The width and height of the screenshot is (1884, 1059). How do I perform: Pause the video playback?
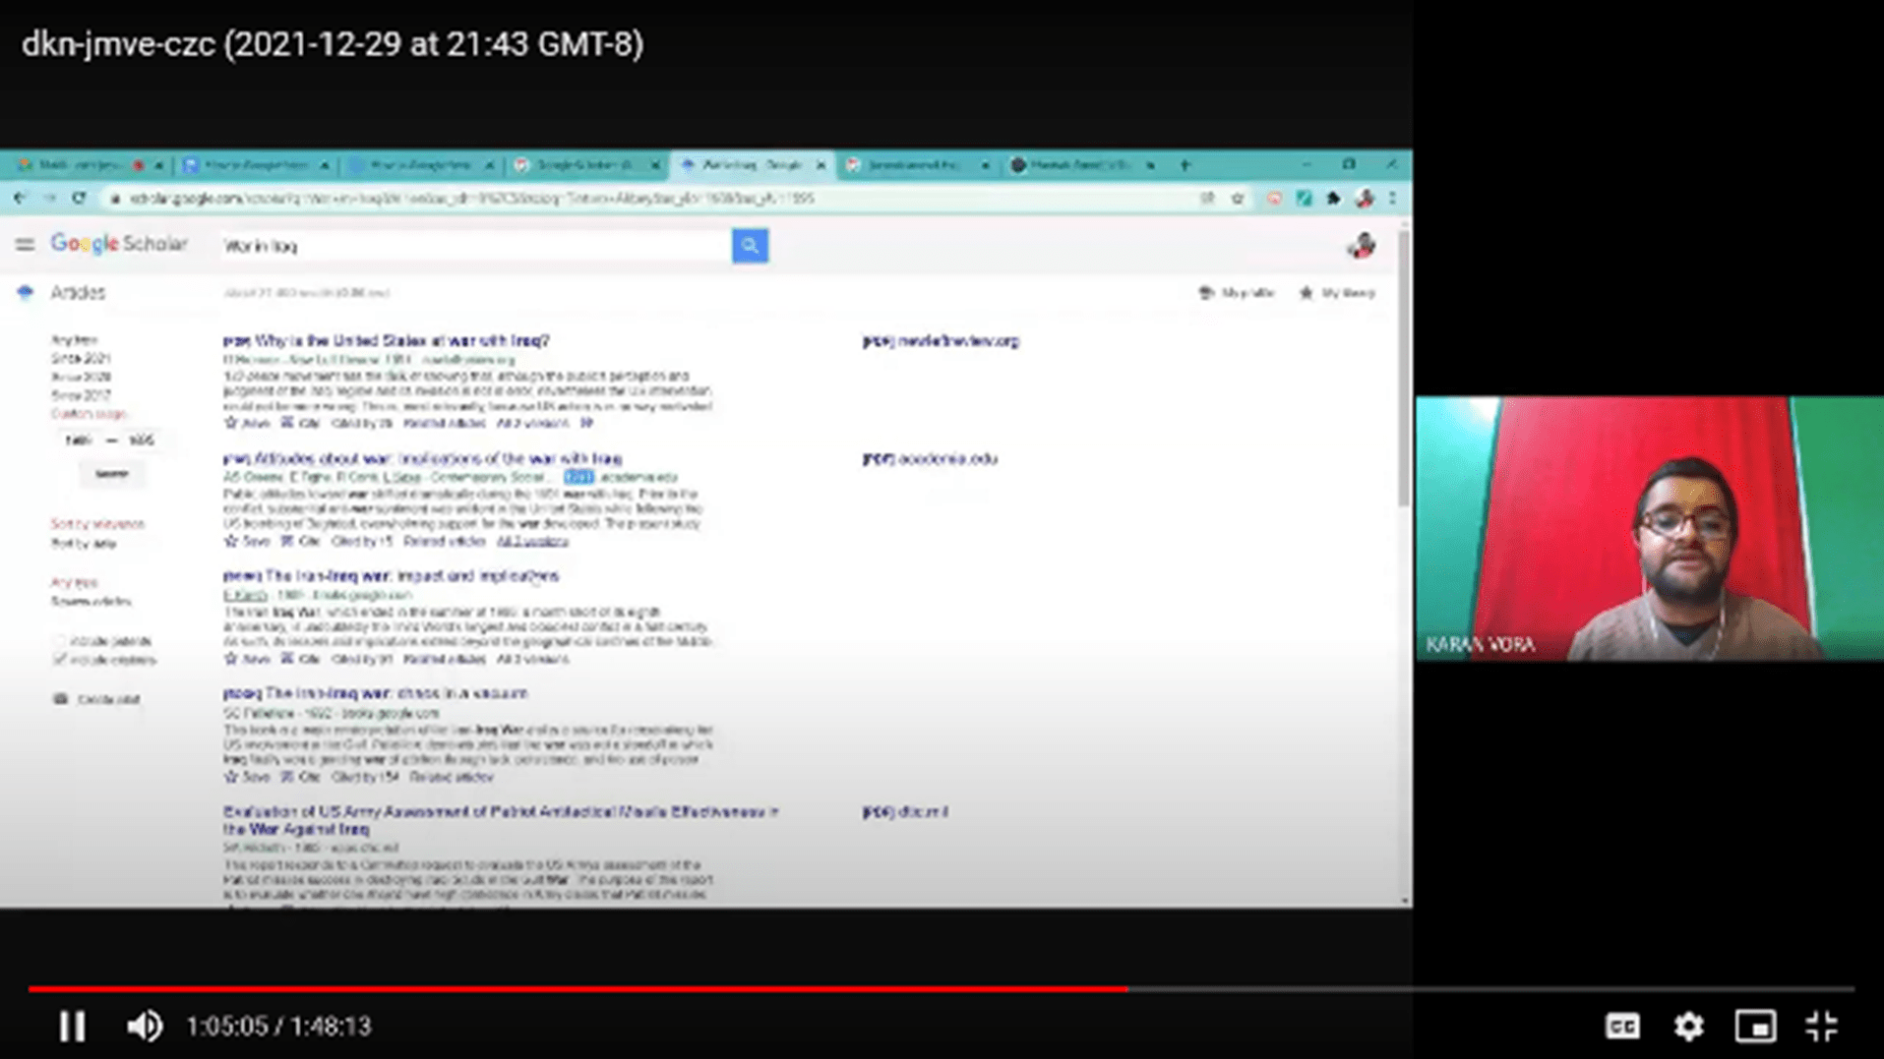[72, 1026]
